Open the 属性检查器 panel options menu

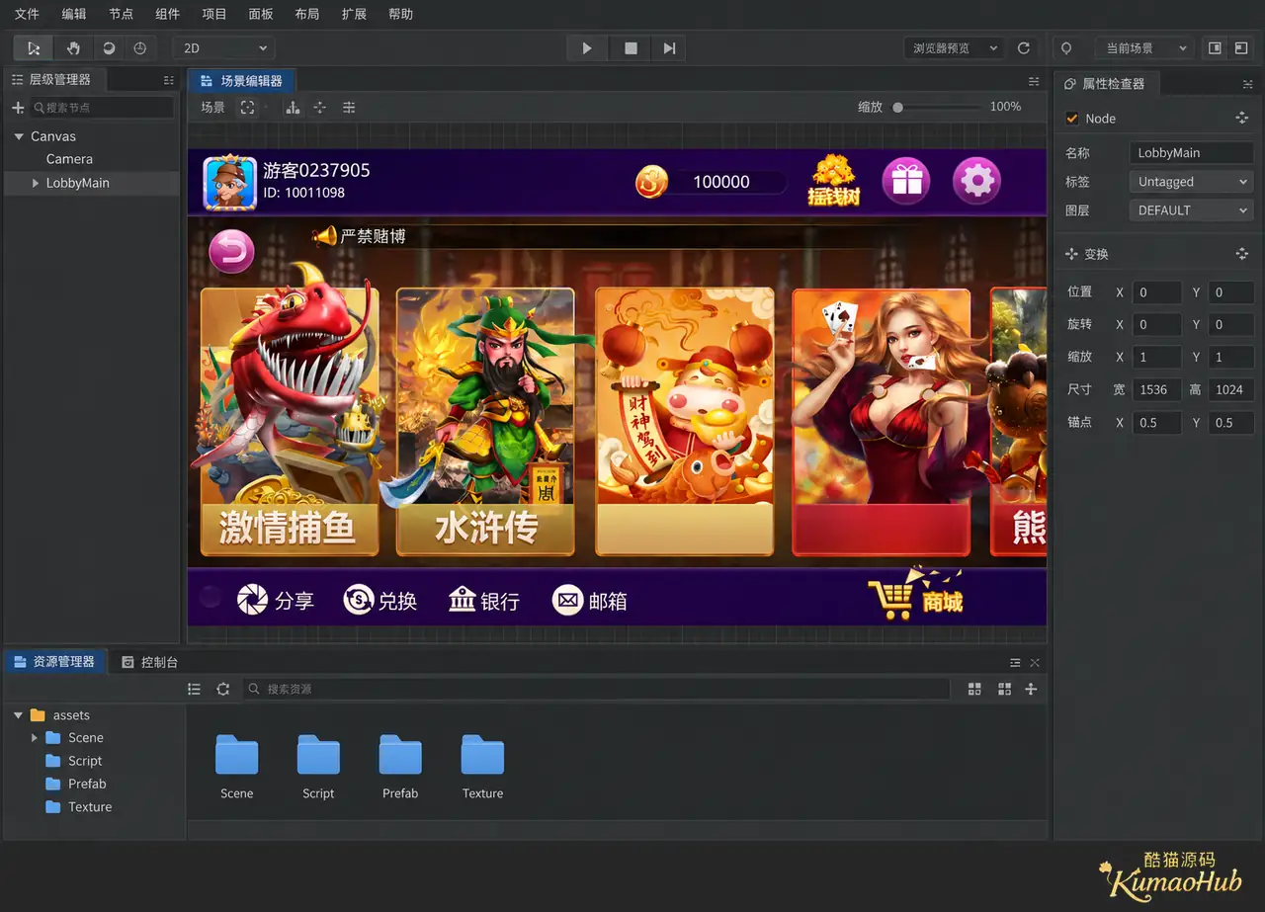coord(1248,84)
